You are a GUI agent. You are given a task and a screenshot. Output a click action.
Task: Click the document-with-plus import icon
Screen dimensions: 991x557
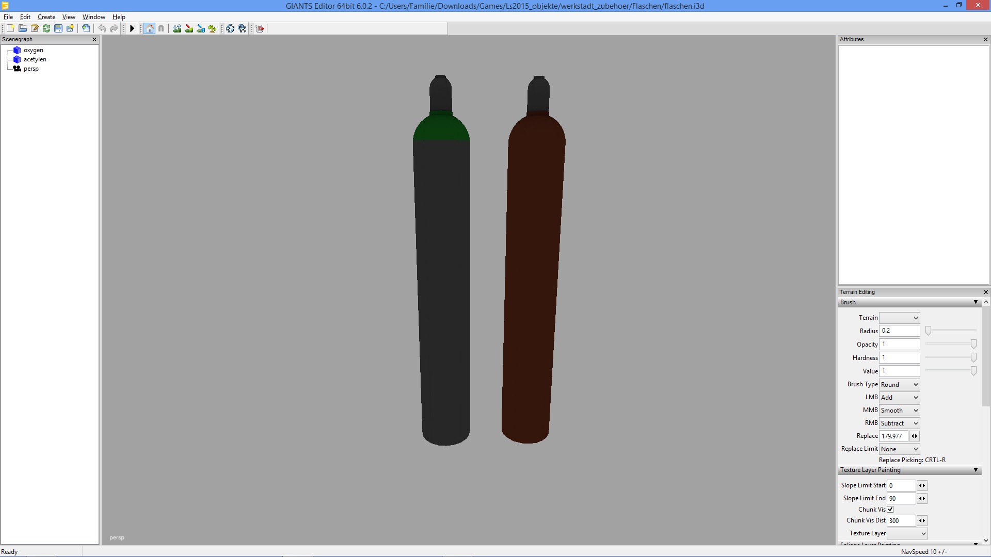86,28
